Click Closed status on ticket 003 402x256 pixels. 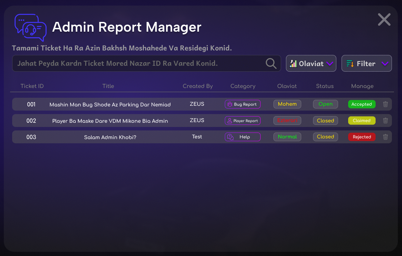tap(325, 137)
